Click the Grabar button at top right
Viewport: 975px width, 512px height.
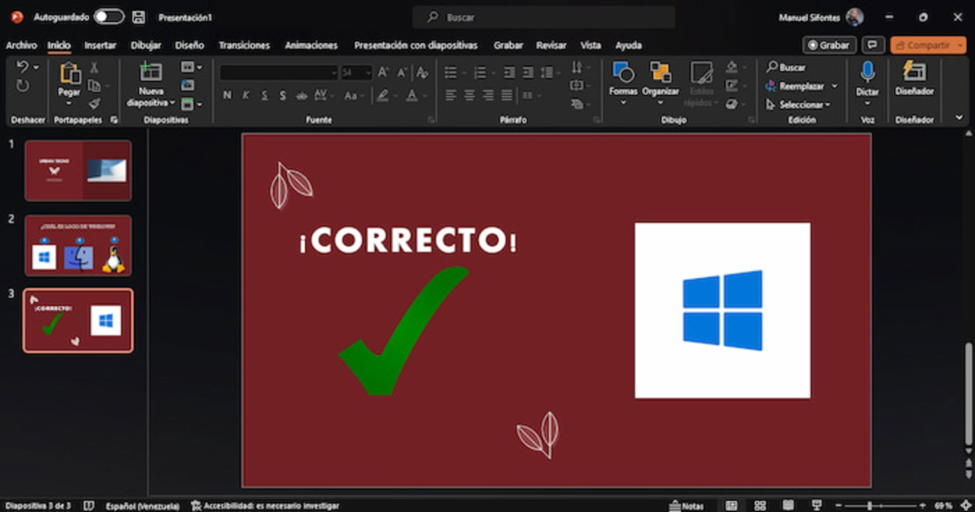point(829,45)
